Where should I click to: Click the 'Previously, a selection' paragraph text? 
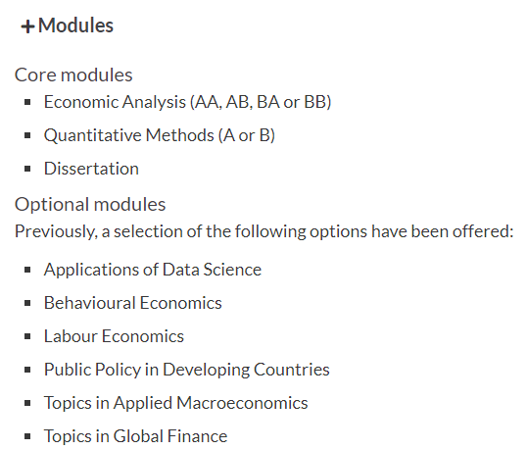[x=264, y=231]
